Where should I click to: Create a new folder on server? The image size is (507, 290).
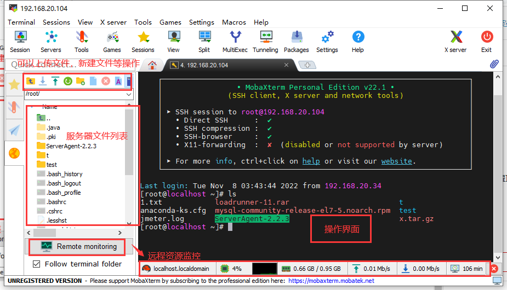click(x=81, y=81)
